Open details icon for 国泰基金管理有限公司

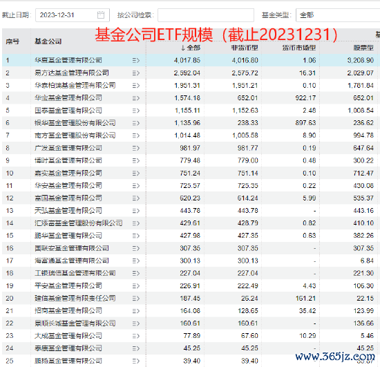pyautogui.click(x=136, y=111)
